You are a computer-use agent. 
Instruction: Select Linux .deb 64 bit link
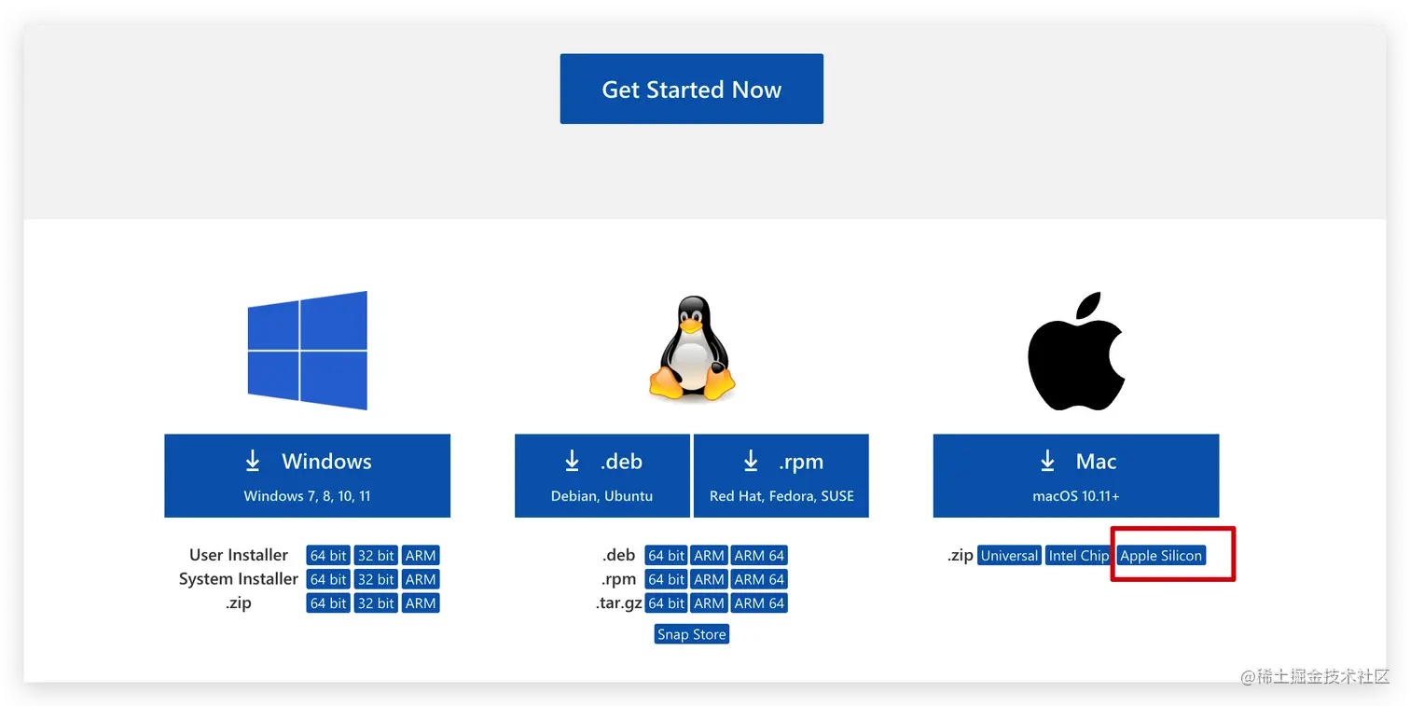click(666, 556)
